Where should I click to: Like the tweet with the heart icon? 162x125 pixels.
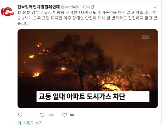[x=65, y=115]
